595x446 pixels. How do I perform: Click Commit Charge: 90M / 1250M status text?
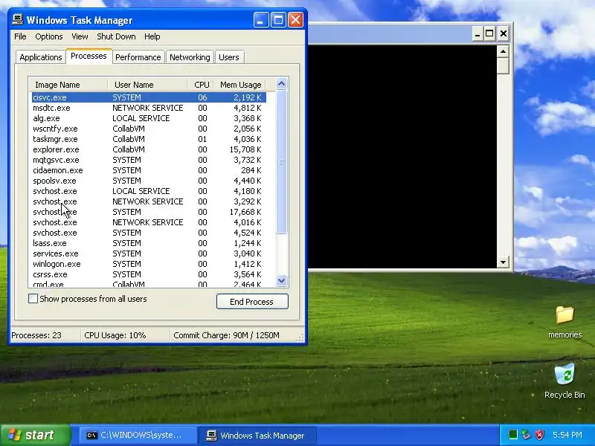coord(226,335)
